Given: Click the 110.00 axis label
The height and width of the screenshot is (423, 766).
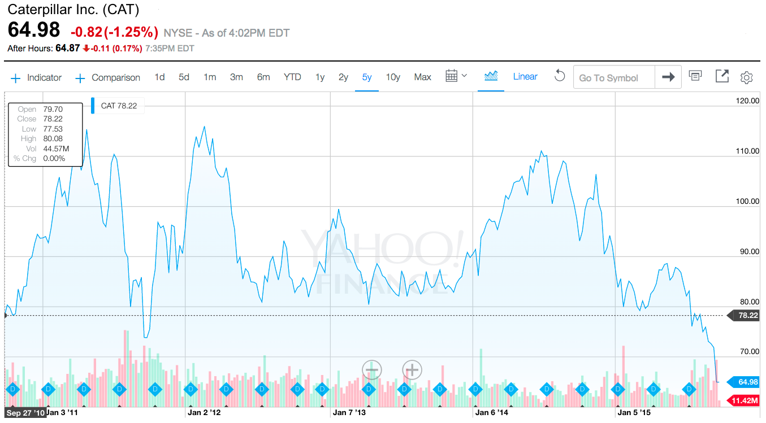Looking at the screenshot, I should [x=747, y=151].
